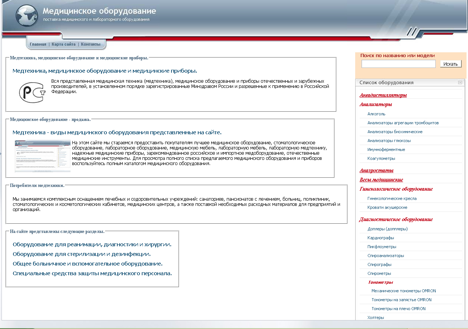The width and height of the screenshot is (468, 329).
Task: Click the arrow icon on Список оборудования header
Action: [x=460, y=82]
